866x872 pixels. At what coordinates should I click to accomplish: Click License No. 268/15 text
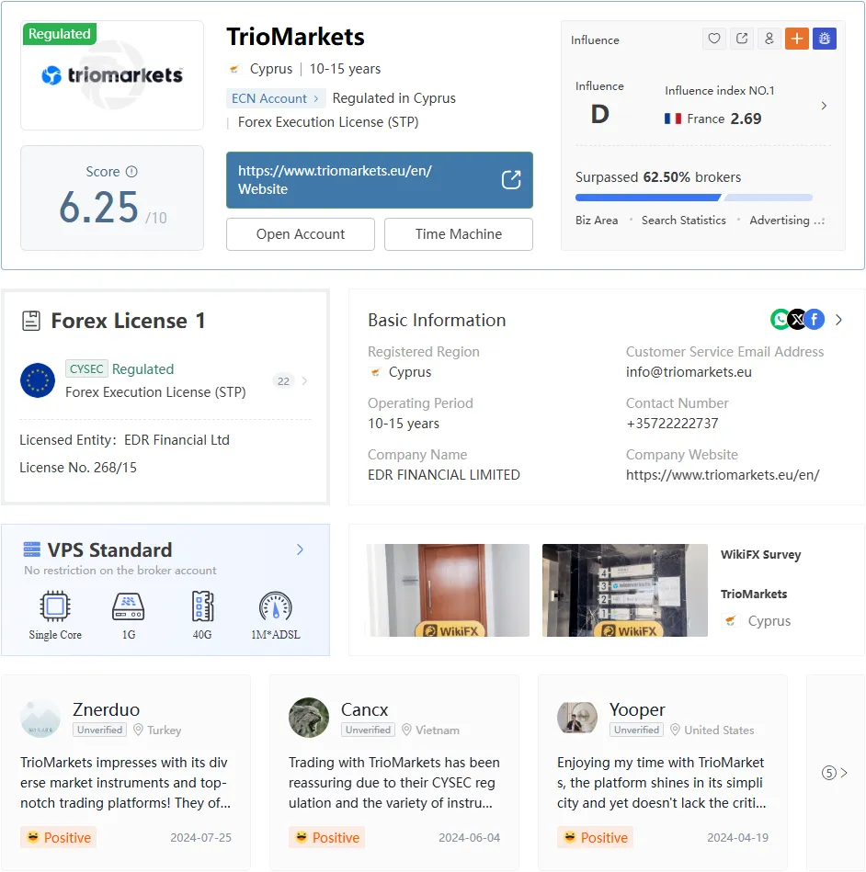point(78,467)
